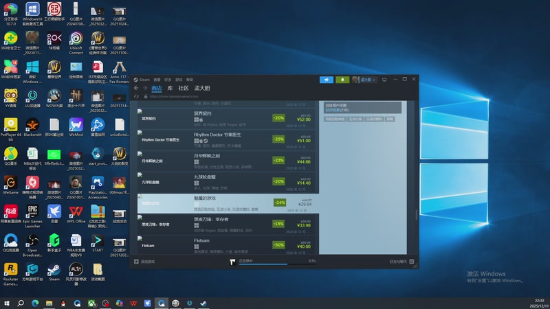The width and height of the screenshot is (550, 309).
Task: Switch to the 库 tab in Steam
Action: [170, 88]
